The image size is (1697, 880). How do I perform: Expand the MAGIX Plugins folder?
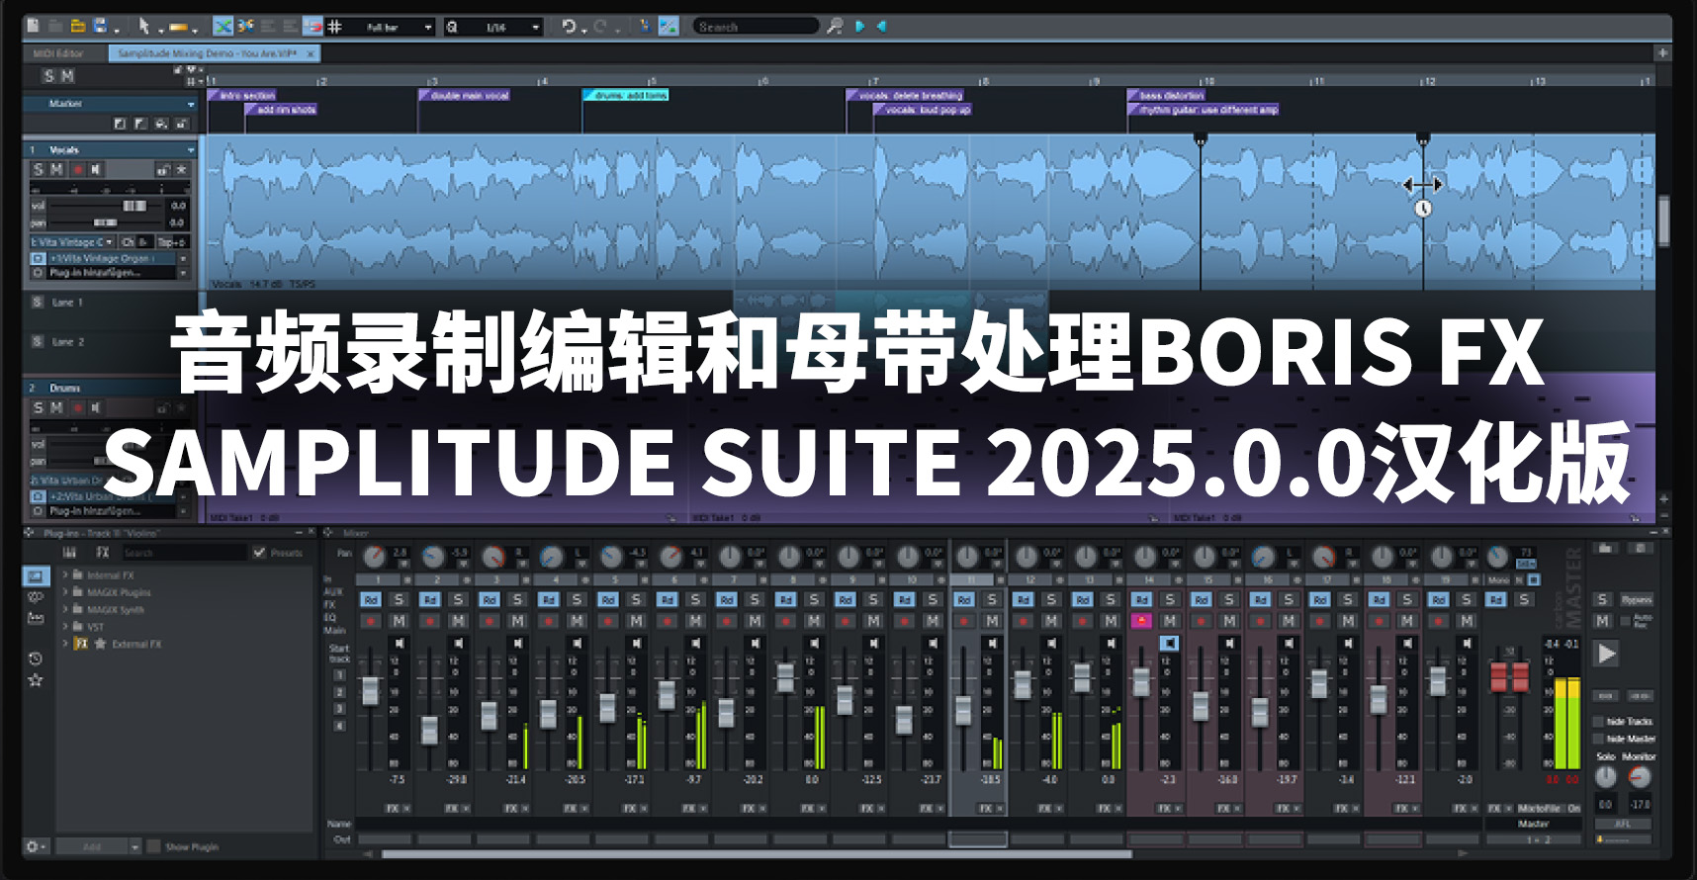click(x=66, y=592)
